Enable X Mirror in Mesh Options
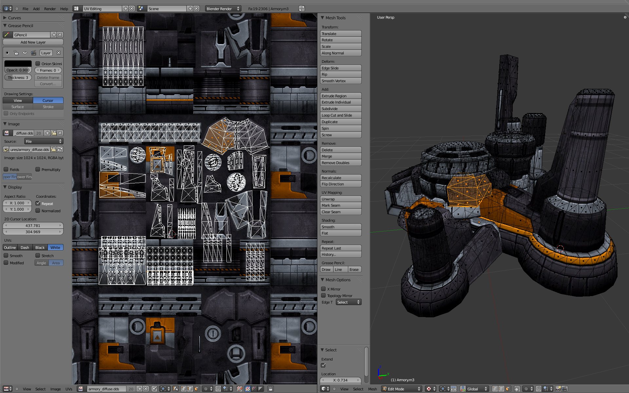629x393 pixels. [323, 289]
